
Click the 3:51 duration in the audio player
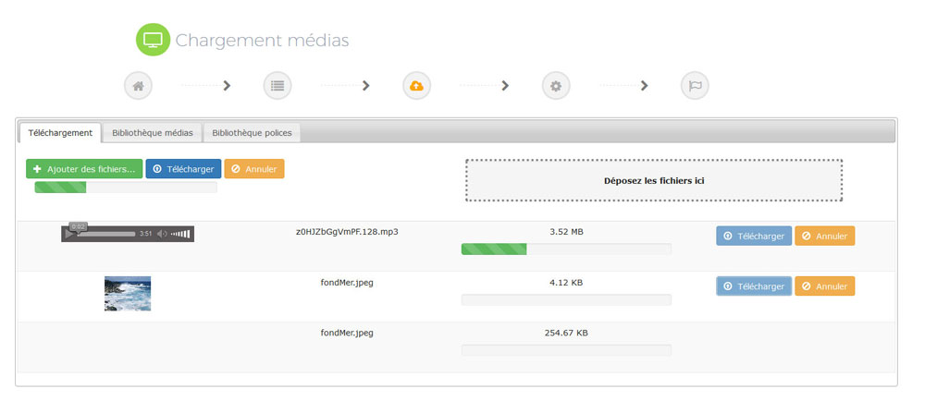tap(146, 234)
